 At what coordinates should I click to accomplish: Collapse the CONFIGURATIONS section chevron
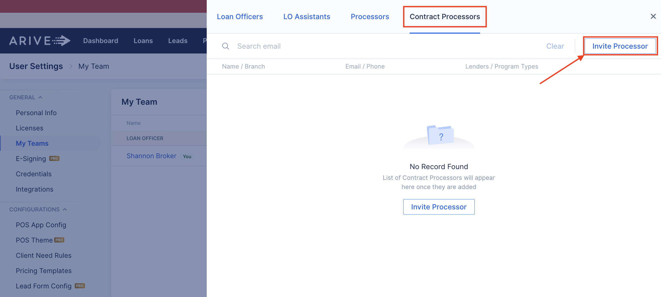(65, 209)
